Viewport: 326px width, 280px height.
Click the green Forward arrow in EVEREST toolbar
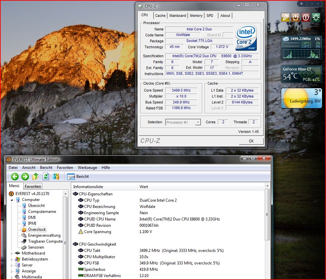(25, 177)
